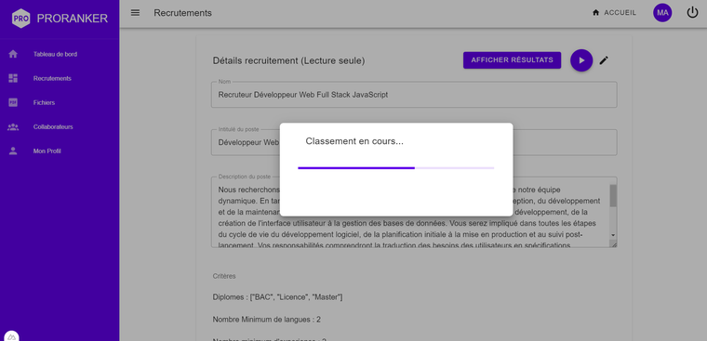Click the Classement en cours progress bar
707x341 pixels.
(x=396, y=168)
